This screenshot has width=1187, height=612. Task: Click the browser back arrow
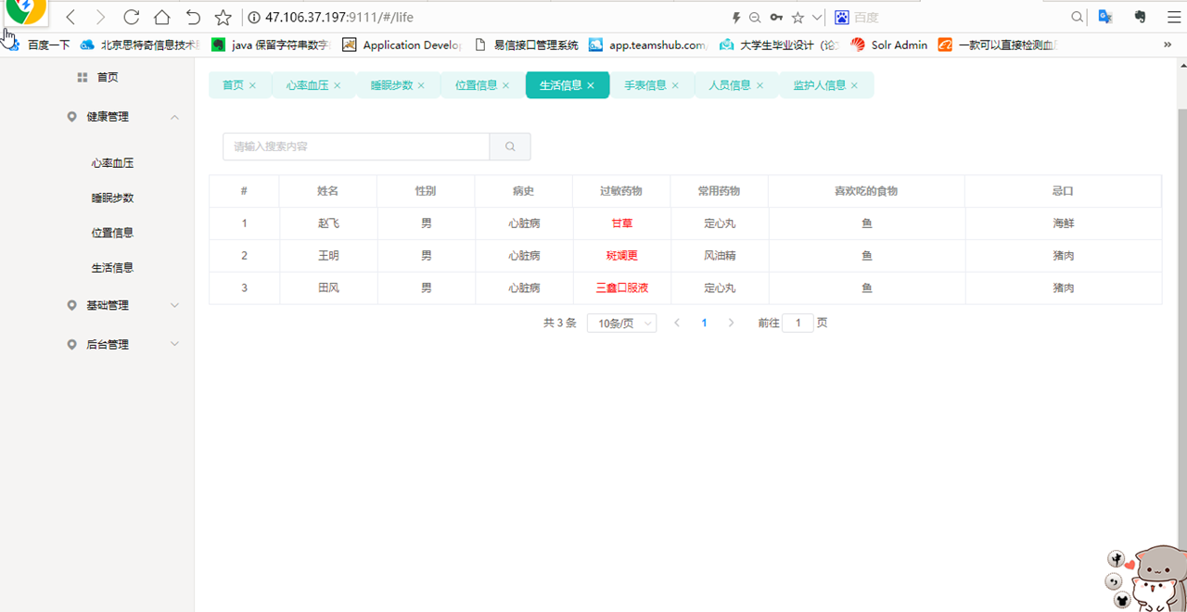70,17
